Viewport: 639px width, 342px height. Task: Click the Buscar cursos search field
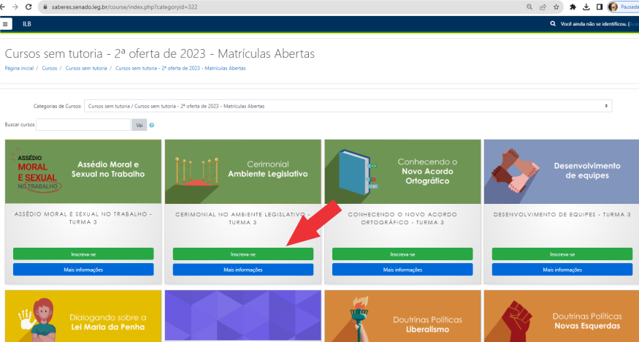83,125
